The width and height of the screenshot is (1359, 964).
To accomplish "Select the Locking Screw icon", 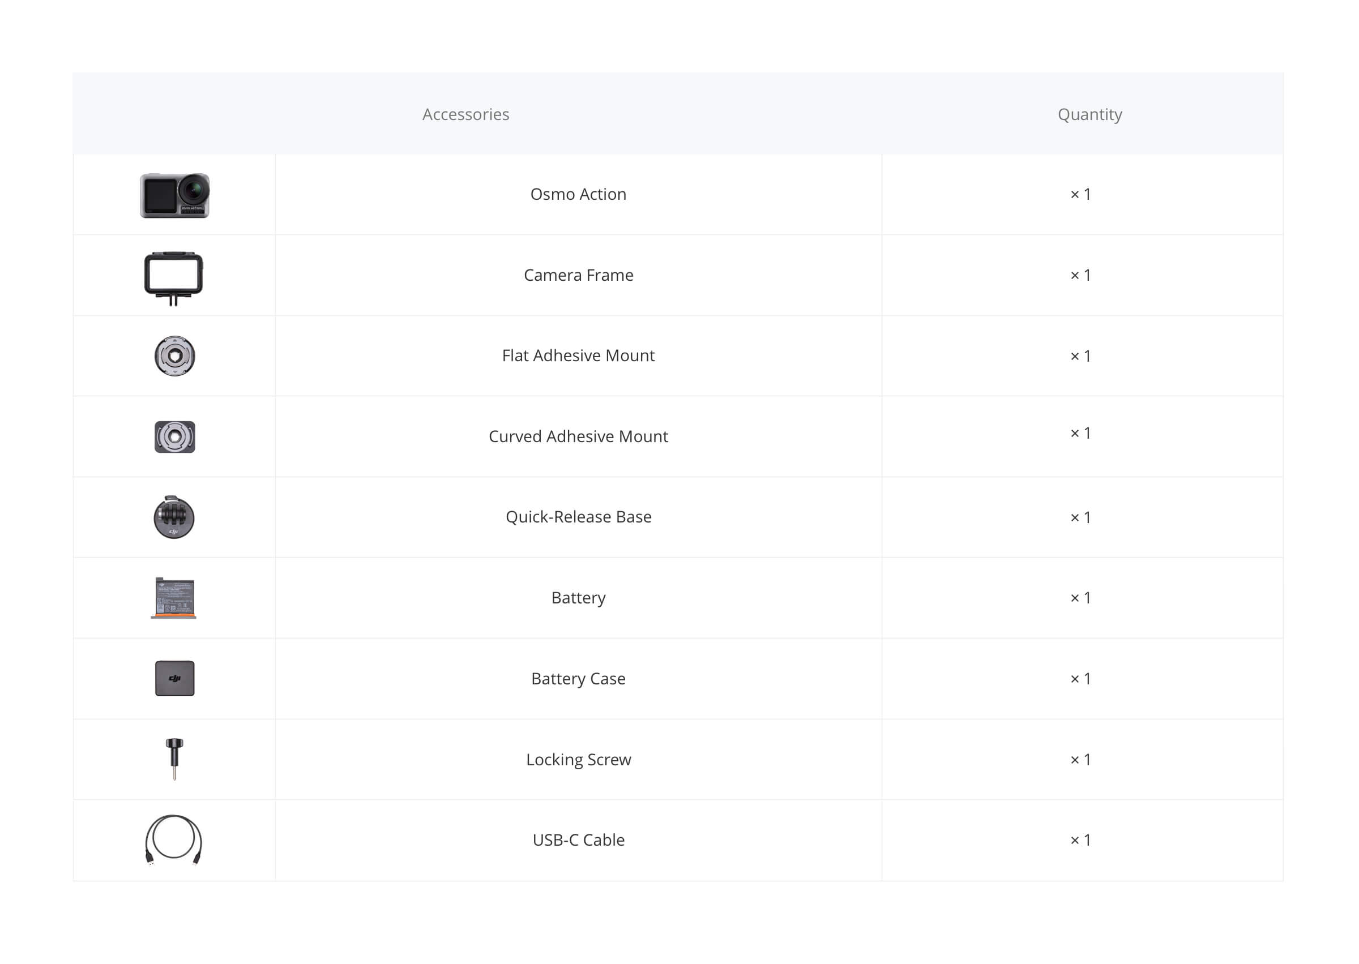I will tap(174, 759).
